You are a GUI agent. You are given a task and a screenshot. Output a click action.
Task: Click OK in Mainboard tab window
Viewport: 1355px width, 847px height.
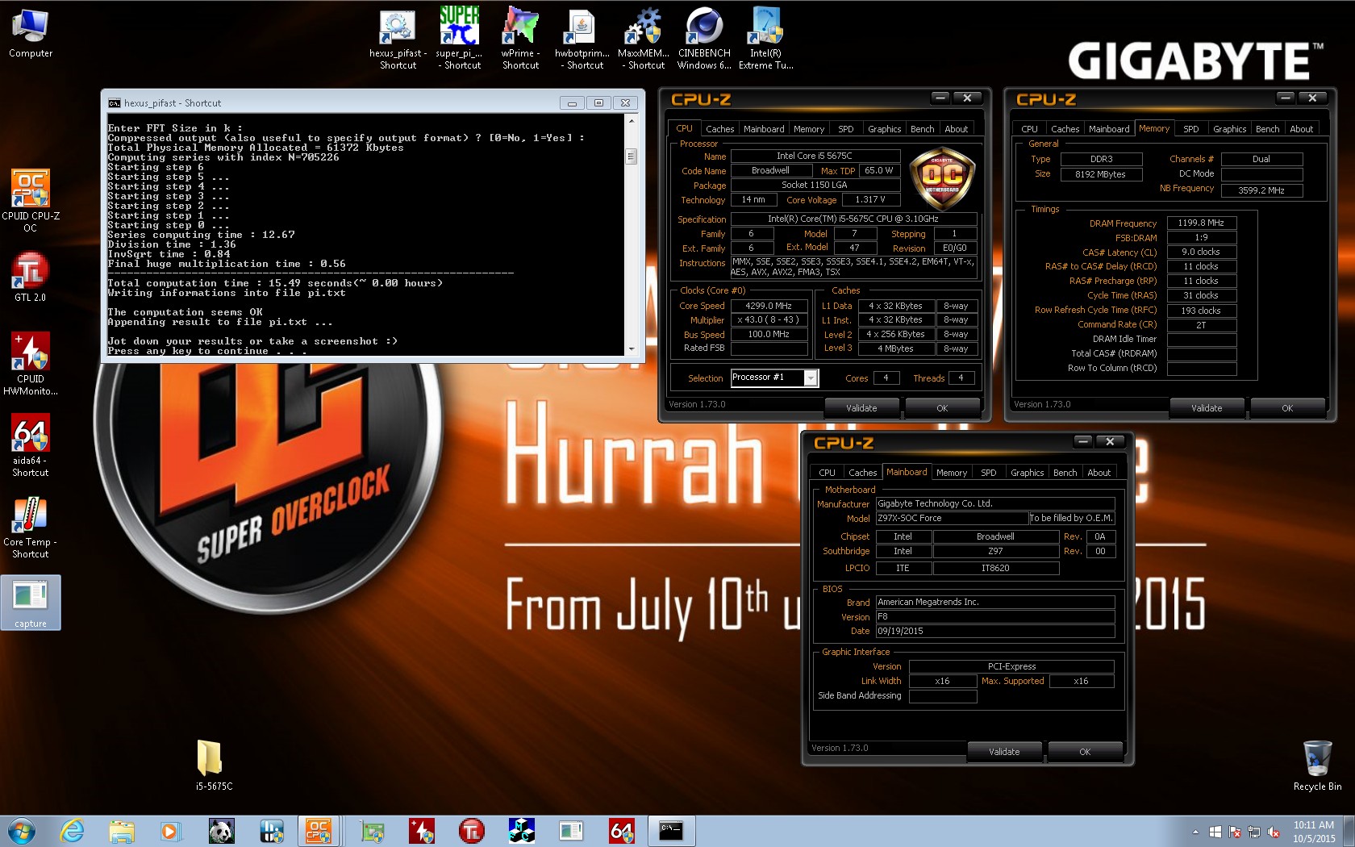click(x=1085, y=752)
